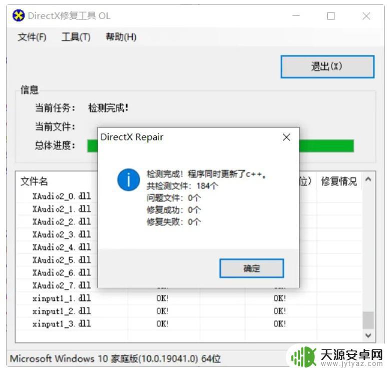
Task: Click the blue information icon in dialog
Action: [128, 179]
